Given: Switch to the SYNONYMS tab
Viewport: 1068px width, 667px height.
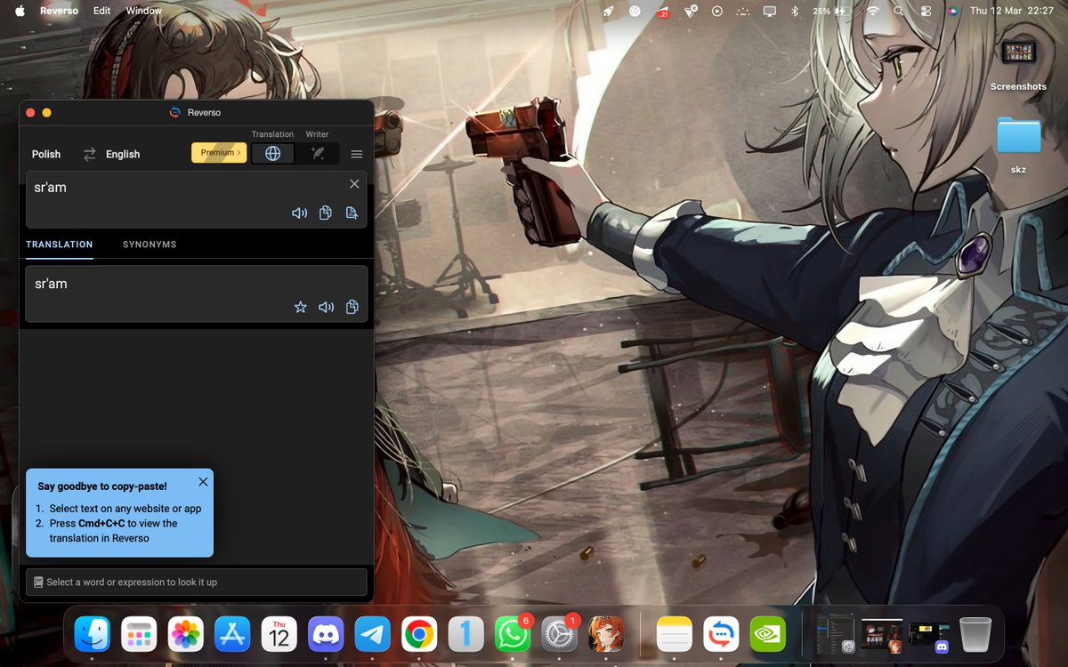Looking at the screenshot, I should coord(150,245).
